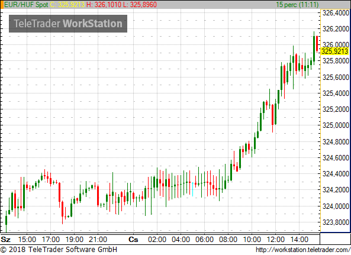
Task: Open the workstation.teletrader.com link
Action: click(x=303, y=250)
